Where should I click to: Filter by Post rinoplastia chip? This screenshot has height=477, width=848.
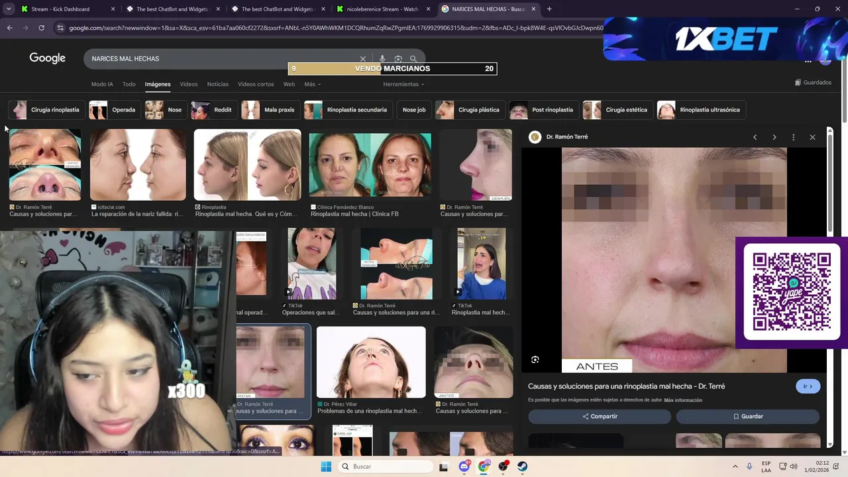(544, 110)
